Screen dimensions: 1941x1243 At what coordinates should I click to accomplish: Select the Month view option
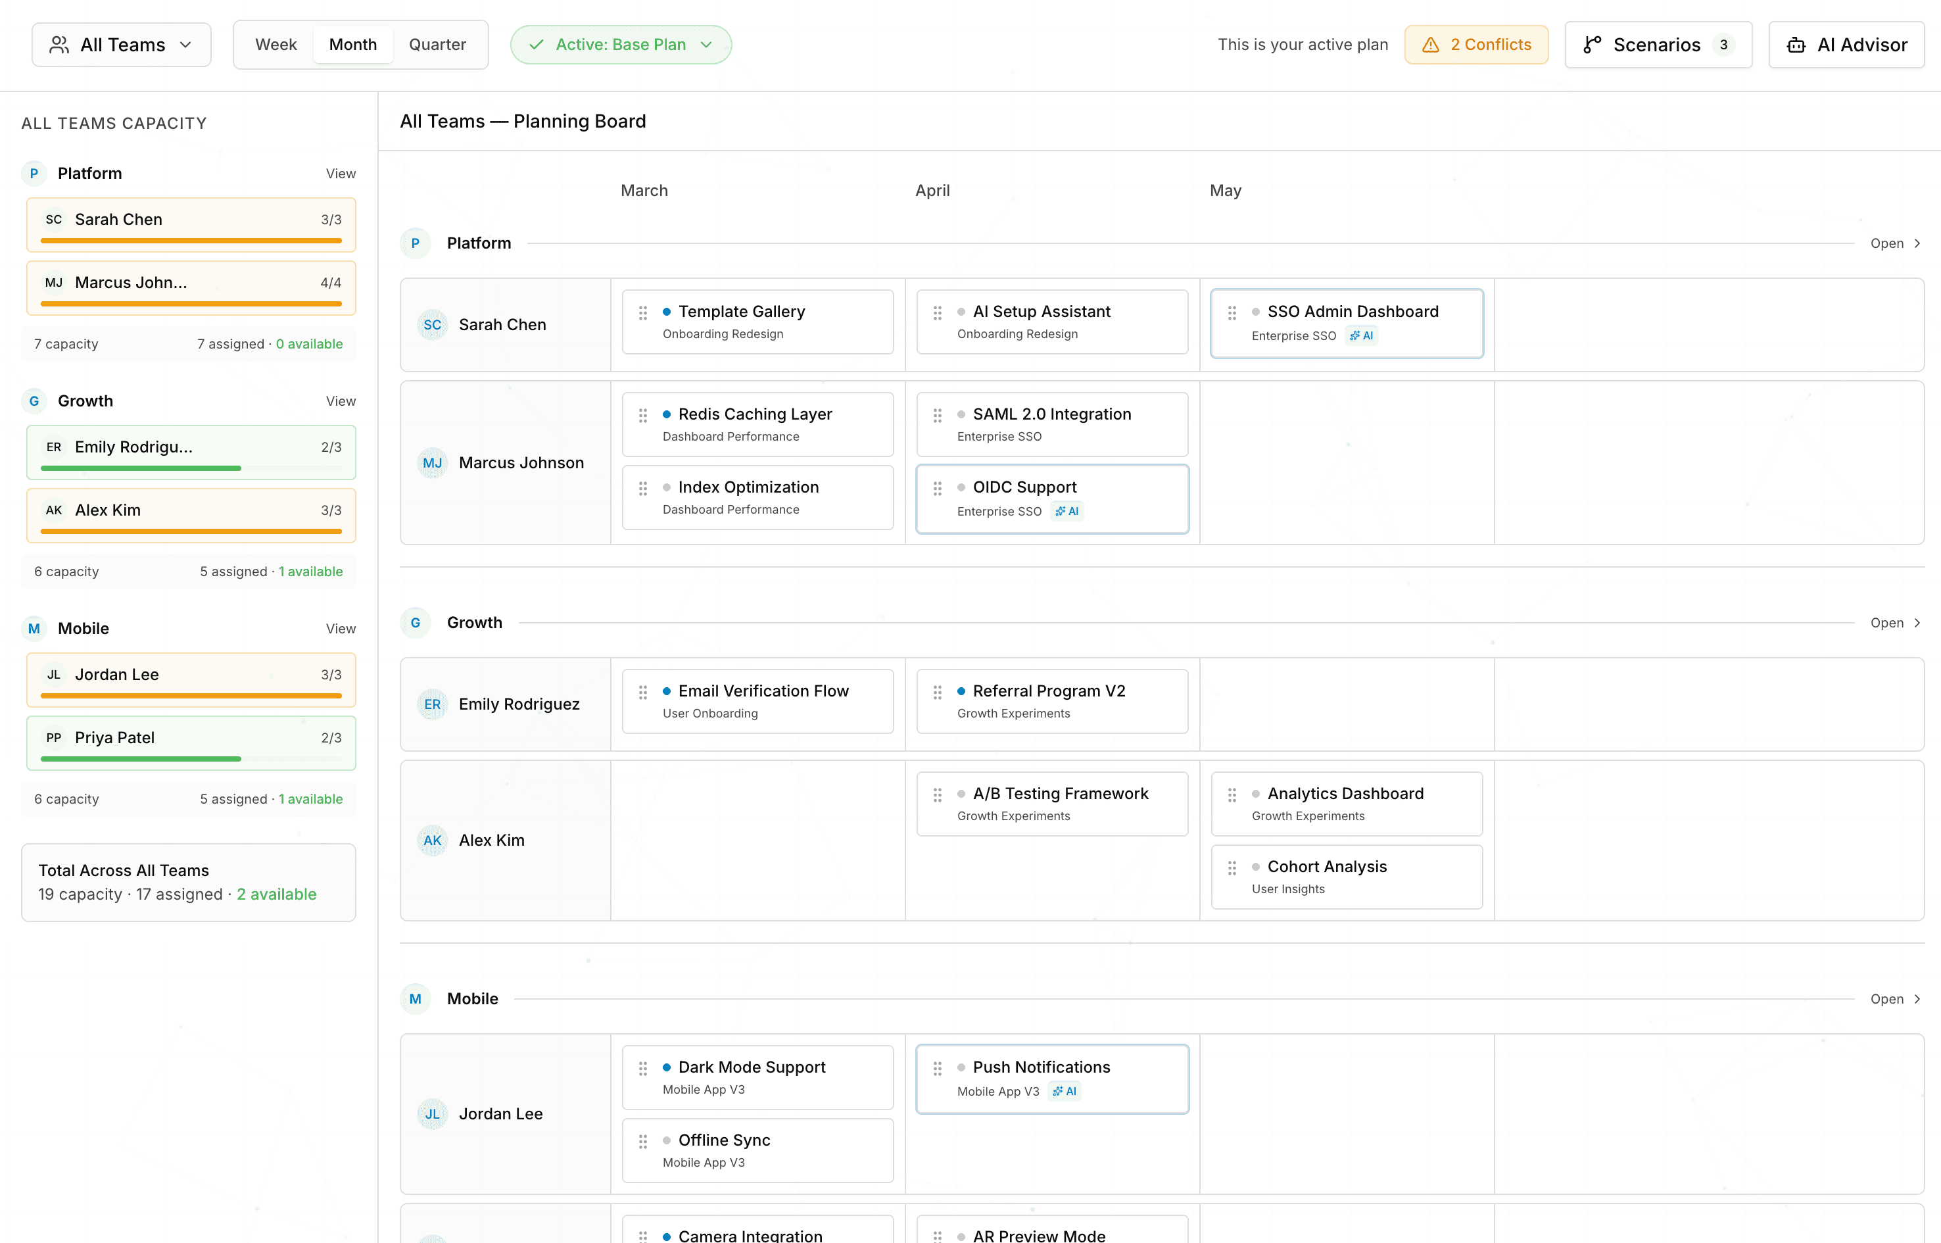point(352,45)
